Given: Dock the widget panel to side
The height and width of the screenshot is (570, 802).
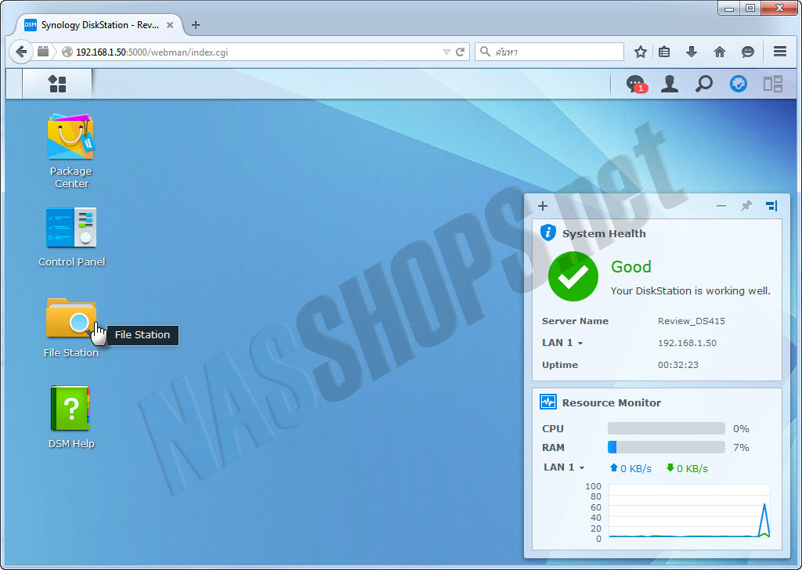Looking at the screenshot, I should tap(771, 206).
